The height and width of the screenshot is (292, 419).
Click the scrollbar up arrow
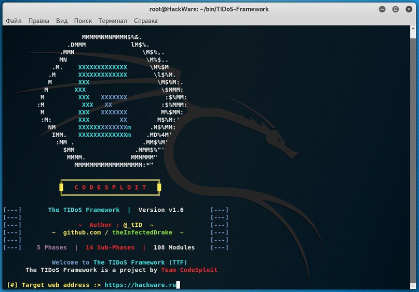413,28
